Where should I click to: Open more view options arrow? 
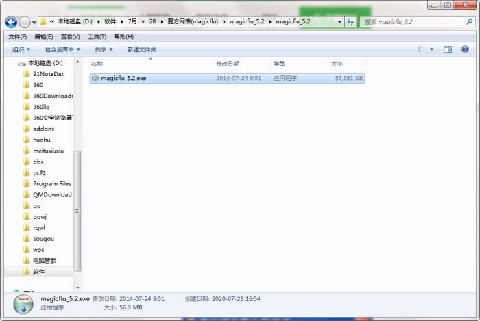click(431, 49)
